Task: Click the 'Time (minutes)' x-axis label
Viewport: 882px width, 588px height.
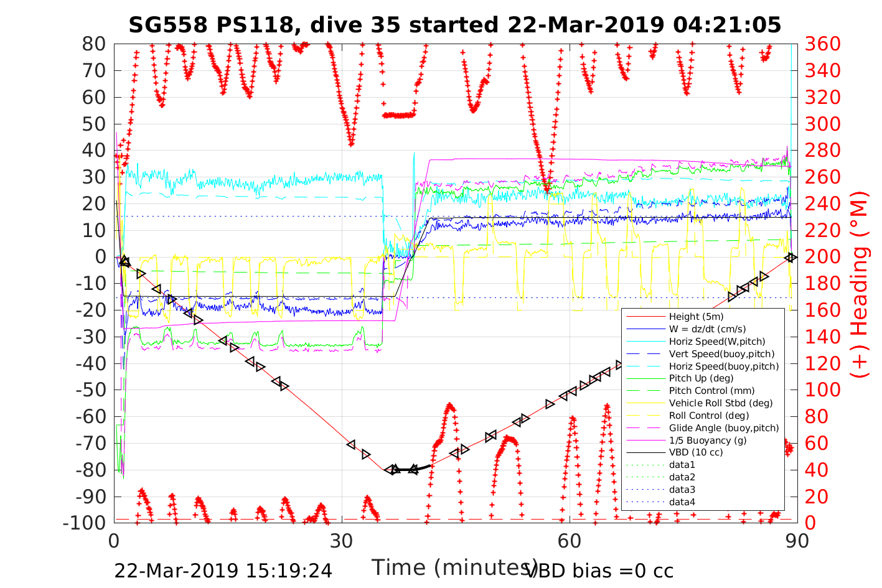Action: pyautogui.click(x=455, y=567)
